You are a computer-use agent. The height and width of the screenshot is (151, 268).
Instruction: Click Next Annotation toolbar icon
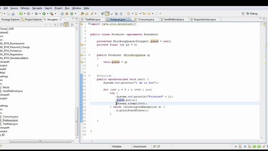pyautogui.click(x=129, y=14)
